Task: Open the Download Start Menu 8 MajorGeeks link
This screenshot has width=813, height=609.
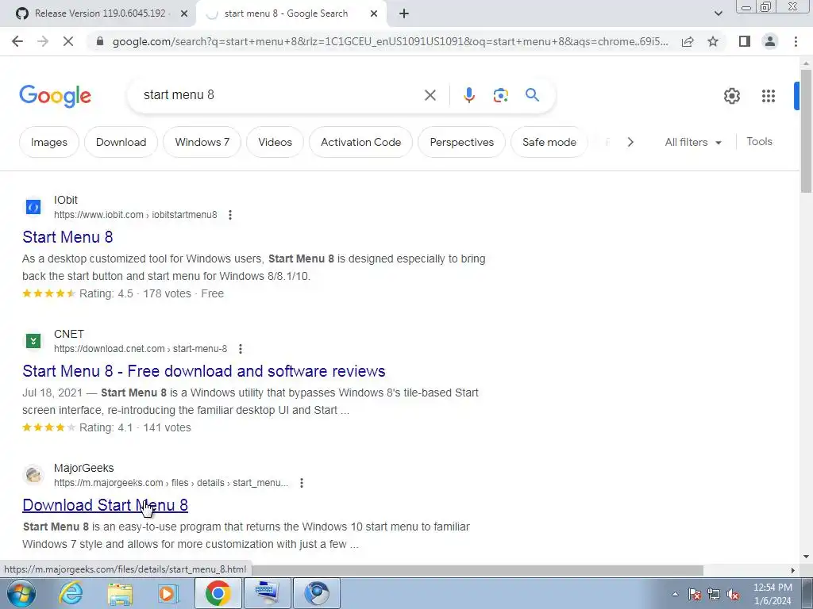Action: pyautogui.click(x=106, y=505)
